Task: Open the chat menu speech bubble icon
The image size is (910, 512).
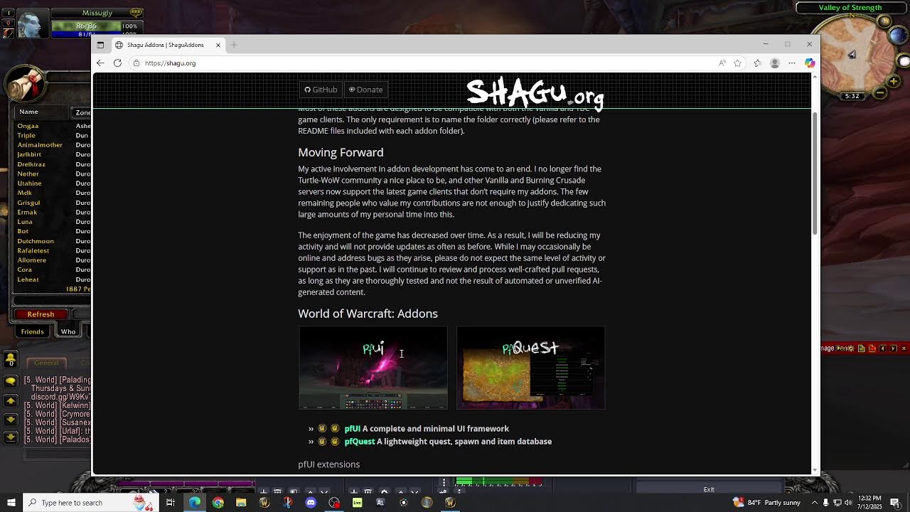Action: pos(11,382)
